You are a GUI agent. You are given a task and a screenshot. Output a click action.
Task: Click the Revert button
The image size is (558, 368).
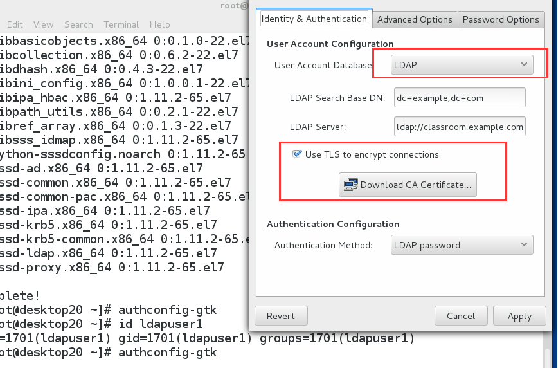click(x=281, y=316)
